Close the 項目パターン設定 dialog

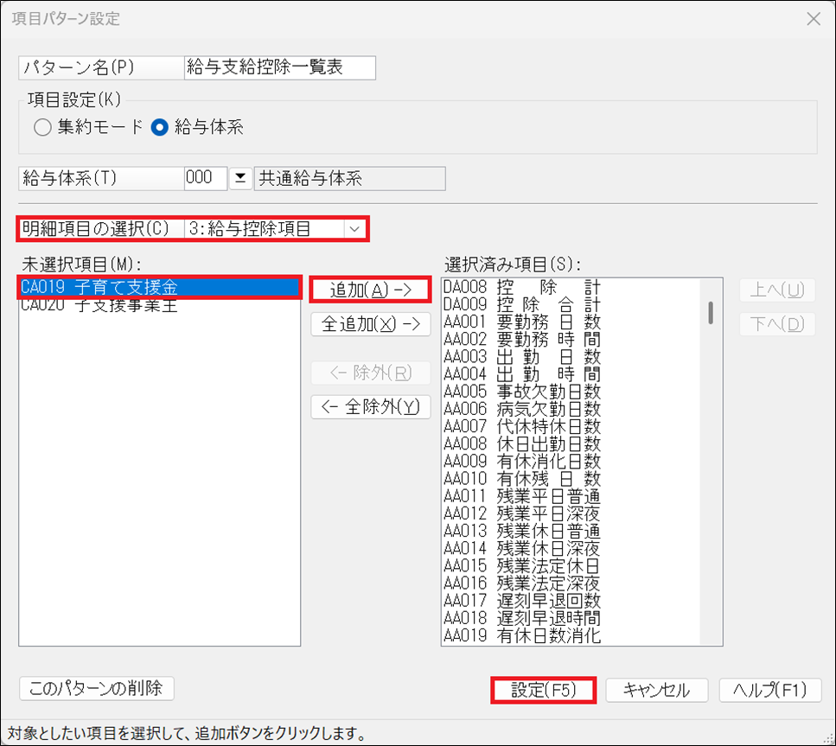[813, 19]
